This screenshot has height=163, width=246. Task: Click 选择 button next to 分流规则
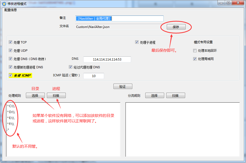(155, 95)
